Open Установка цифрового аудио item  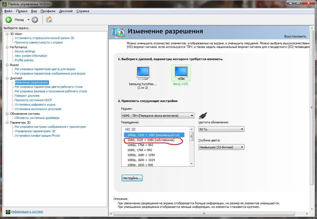pos(35,105)
